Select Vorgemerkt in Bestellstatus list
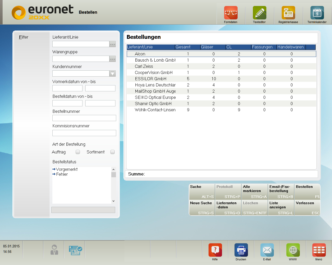The height and width of the screenshot is (265, 332). (67, 169)
